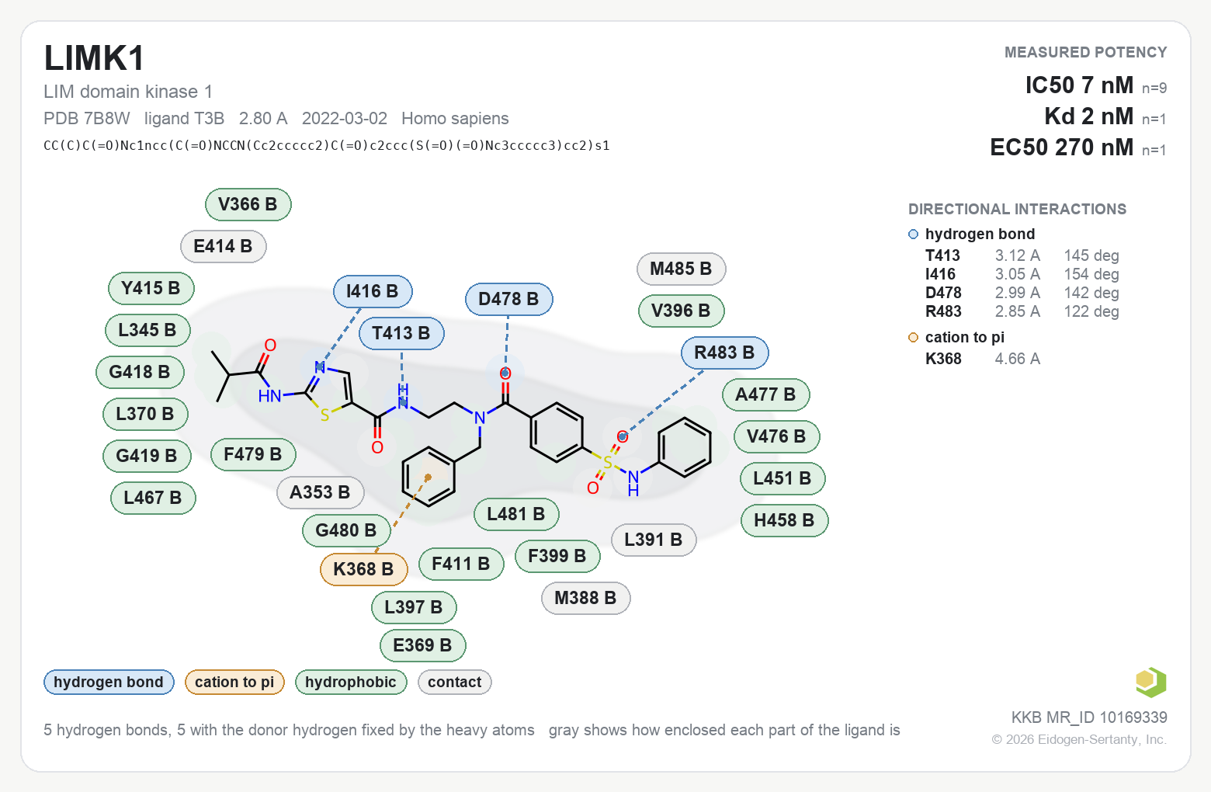The height and width of the screenshot is (792, 1211).
Task: Click the SMILES string text
Action: (x=327, y=146)
